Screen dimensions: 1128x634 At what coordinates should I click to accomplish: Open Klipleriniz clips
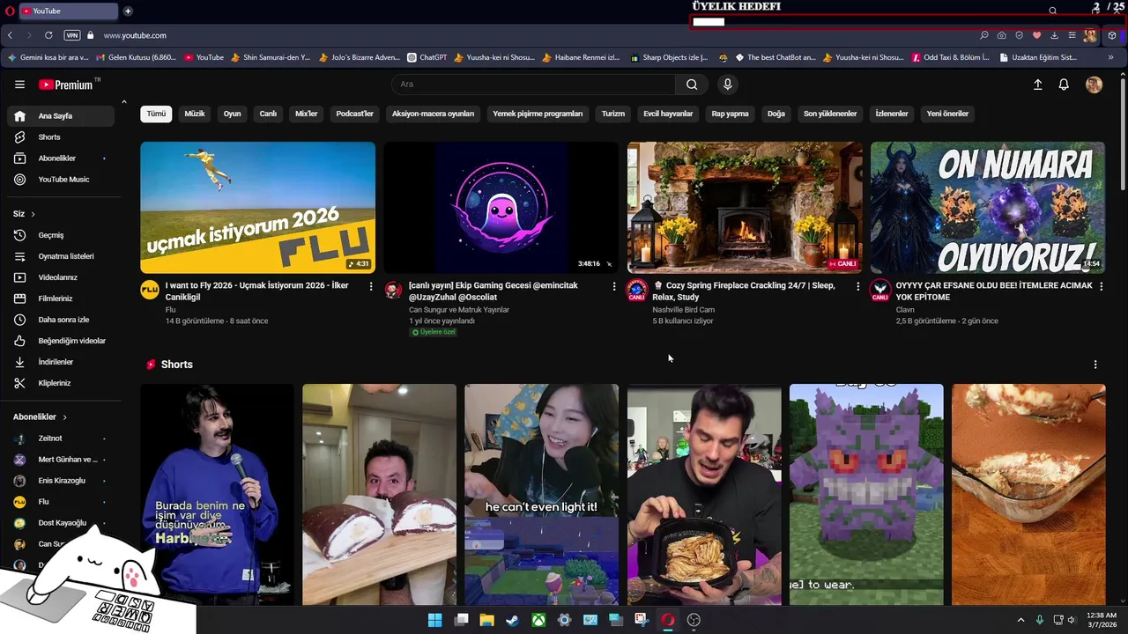[x=61, y=383]
